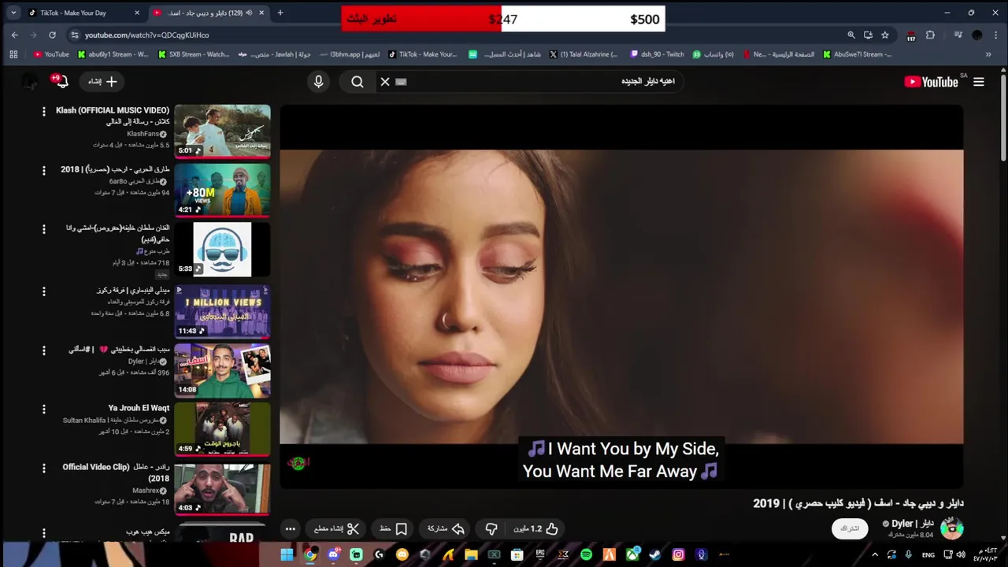The image size is (1008, 567).
Task: Click the Chrome address bar URL
Action: tap(146, 35)
